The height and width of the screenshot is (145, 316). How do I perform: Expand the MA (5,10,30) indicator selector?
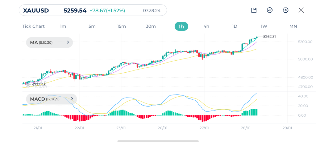click(x=49, y=42)
